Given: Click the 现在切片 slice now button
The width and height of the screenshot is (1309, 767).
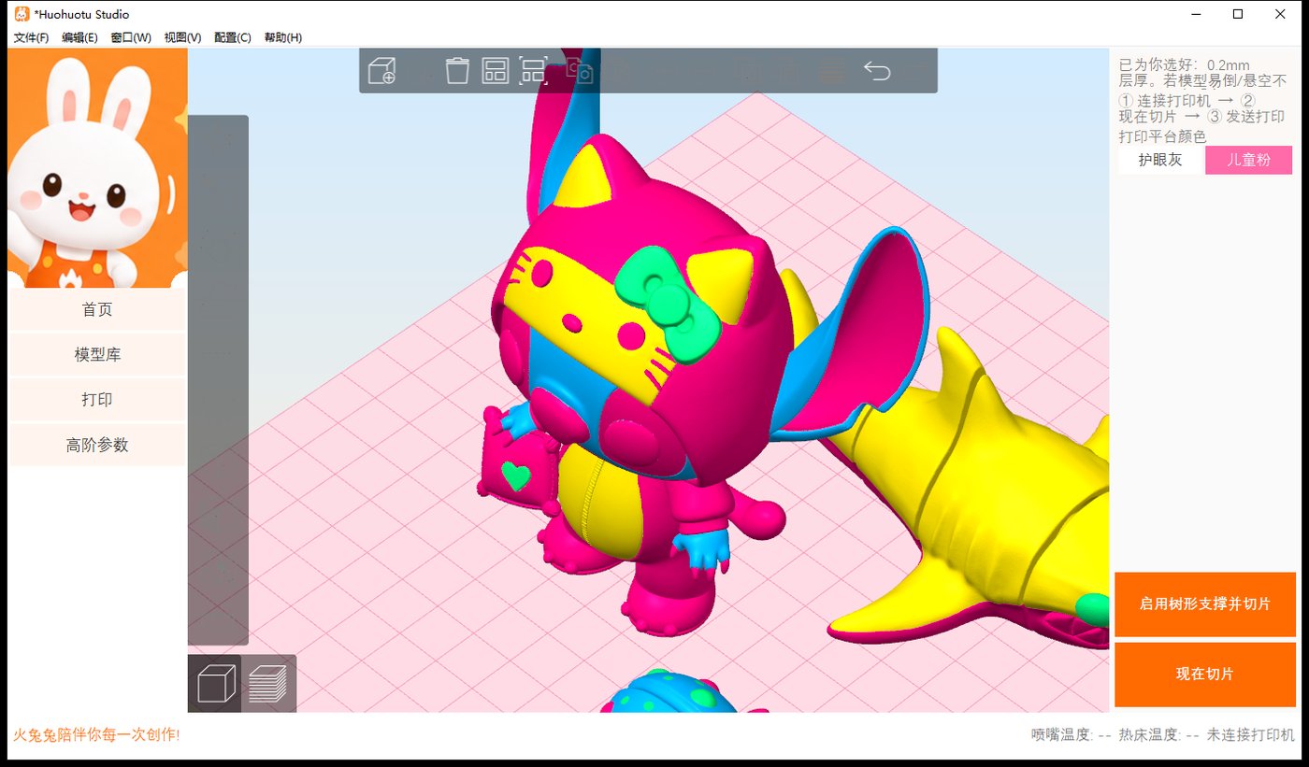Looking at the screenshot, I should (x=1205, y=675).
